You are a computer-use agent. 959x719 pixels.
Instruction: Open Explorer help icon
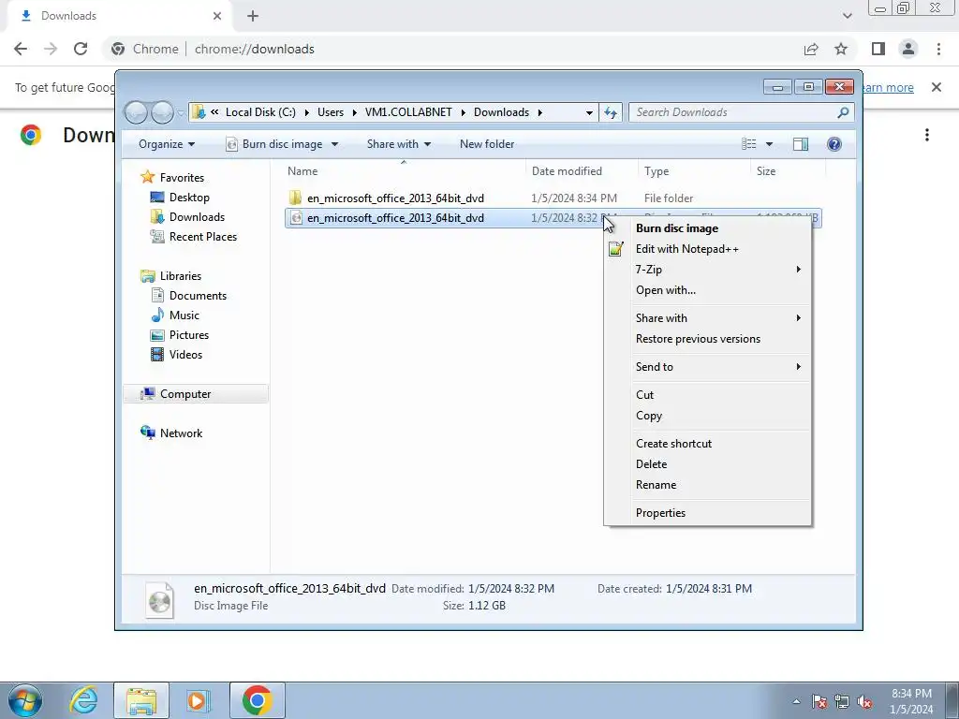[x=834, y=144]
